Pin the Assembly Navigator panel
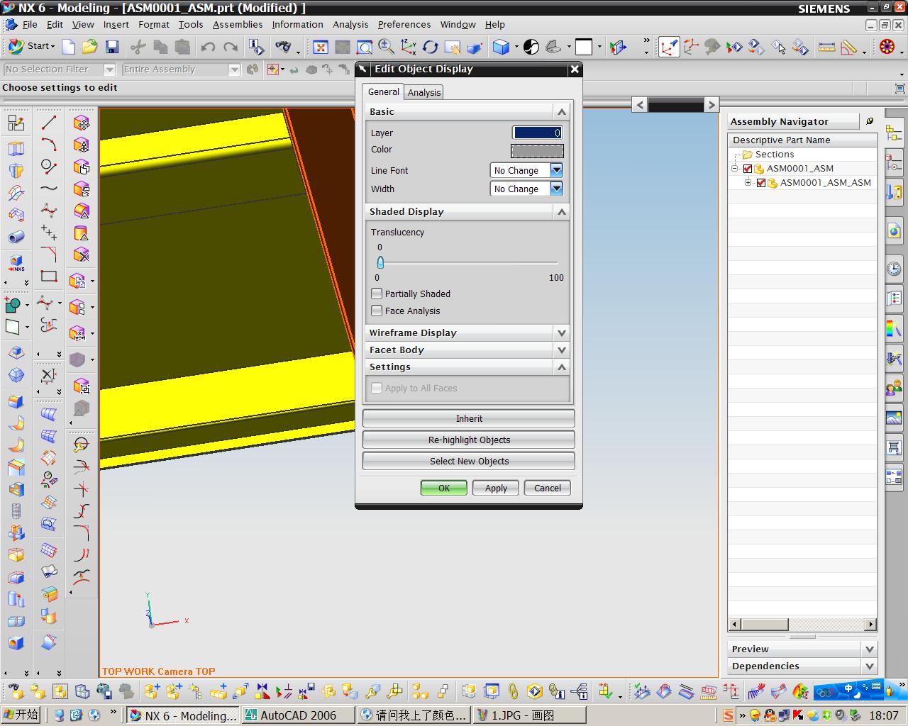908x726 pixels. point(870,121)
